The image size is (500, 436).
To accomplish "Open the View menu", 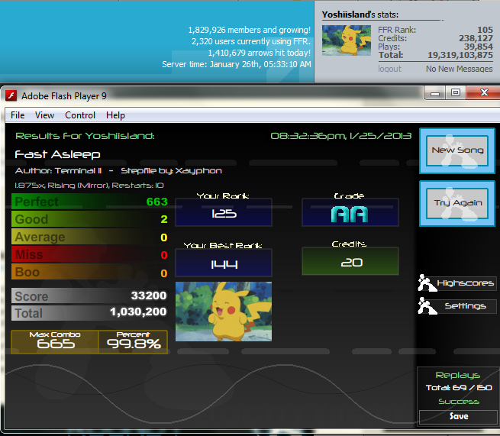I will pos(44,115).
